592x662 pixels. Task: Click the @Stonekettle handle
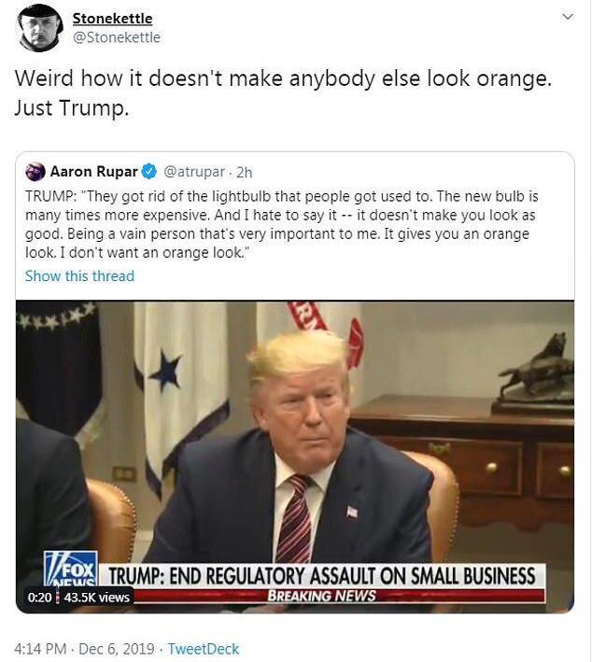117,37
